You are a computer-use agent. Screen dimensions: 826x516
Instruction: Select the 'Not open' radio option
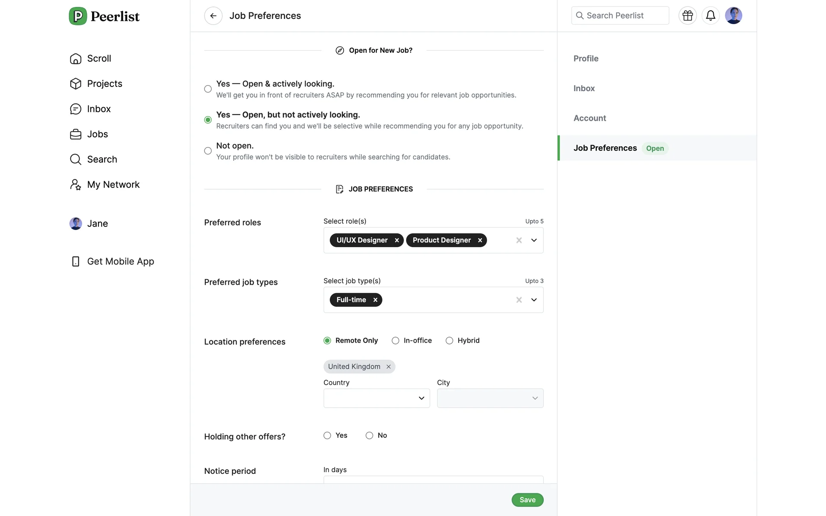[208, 151]
